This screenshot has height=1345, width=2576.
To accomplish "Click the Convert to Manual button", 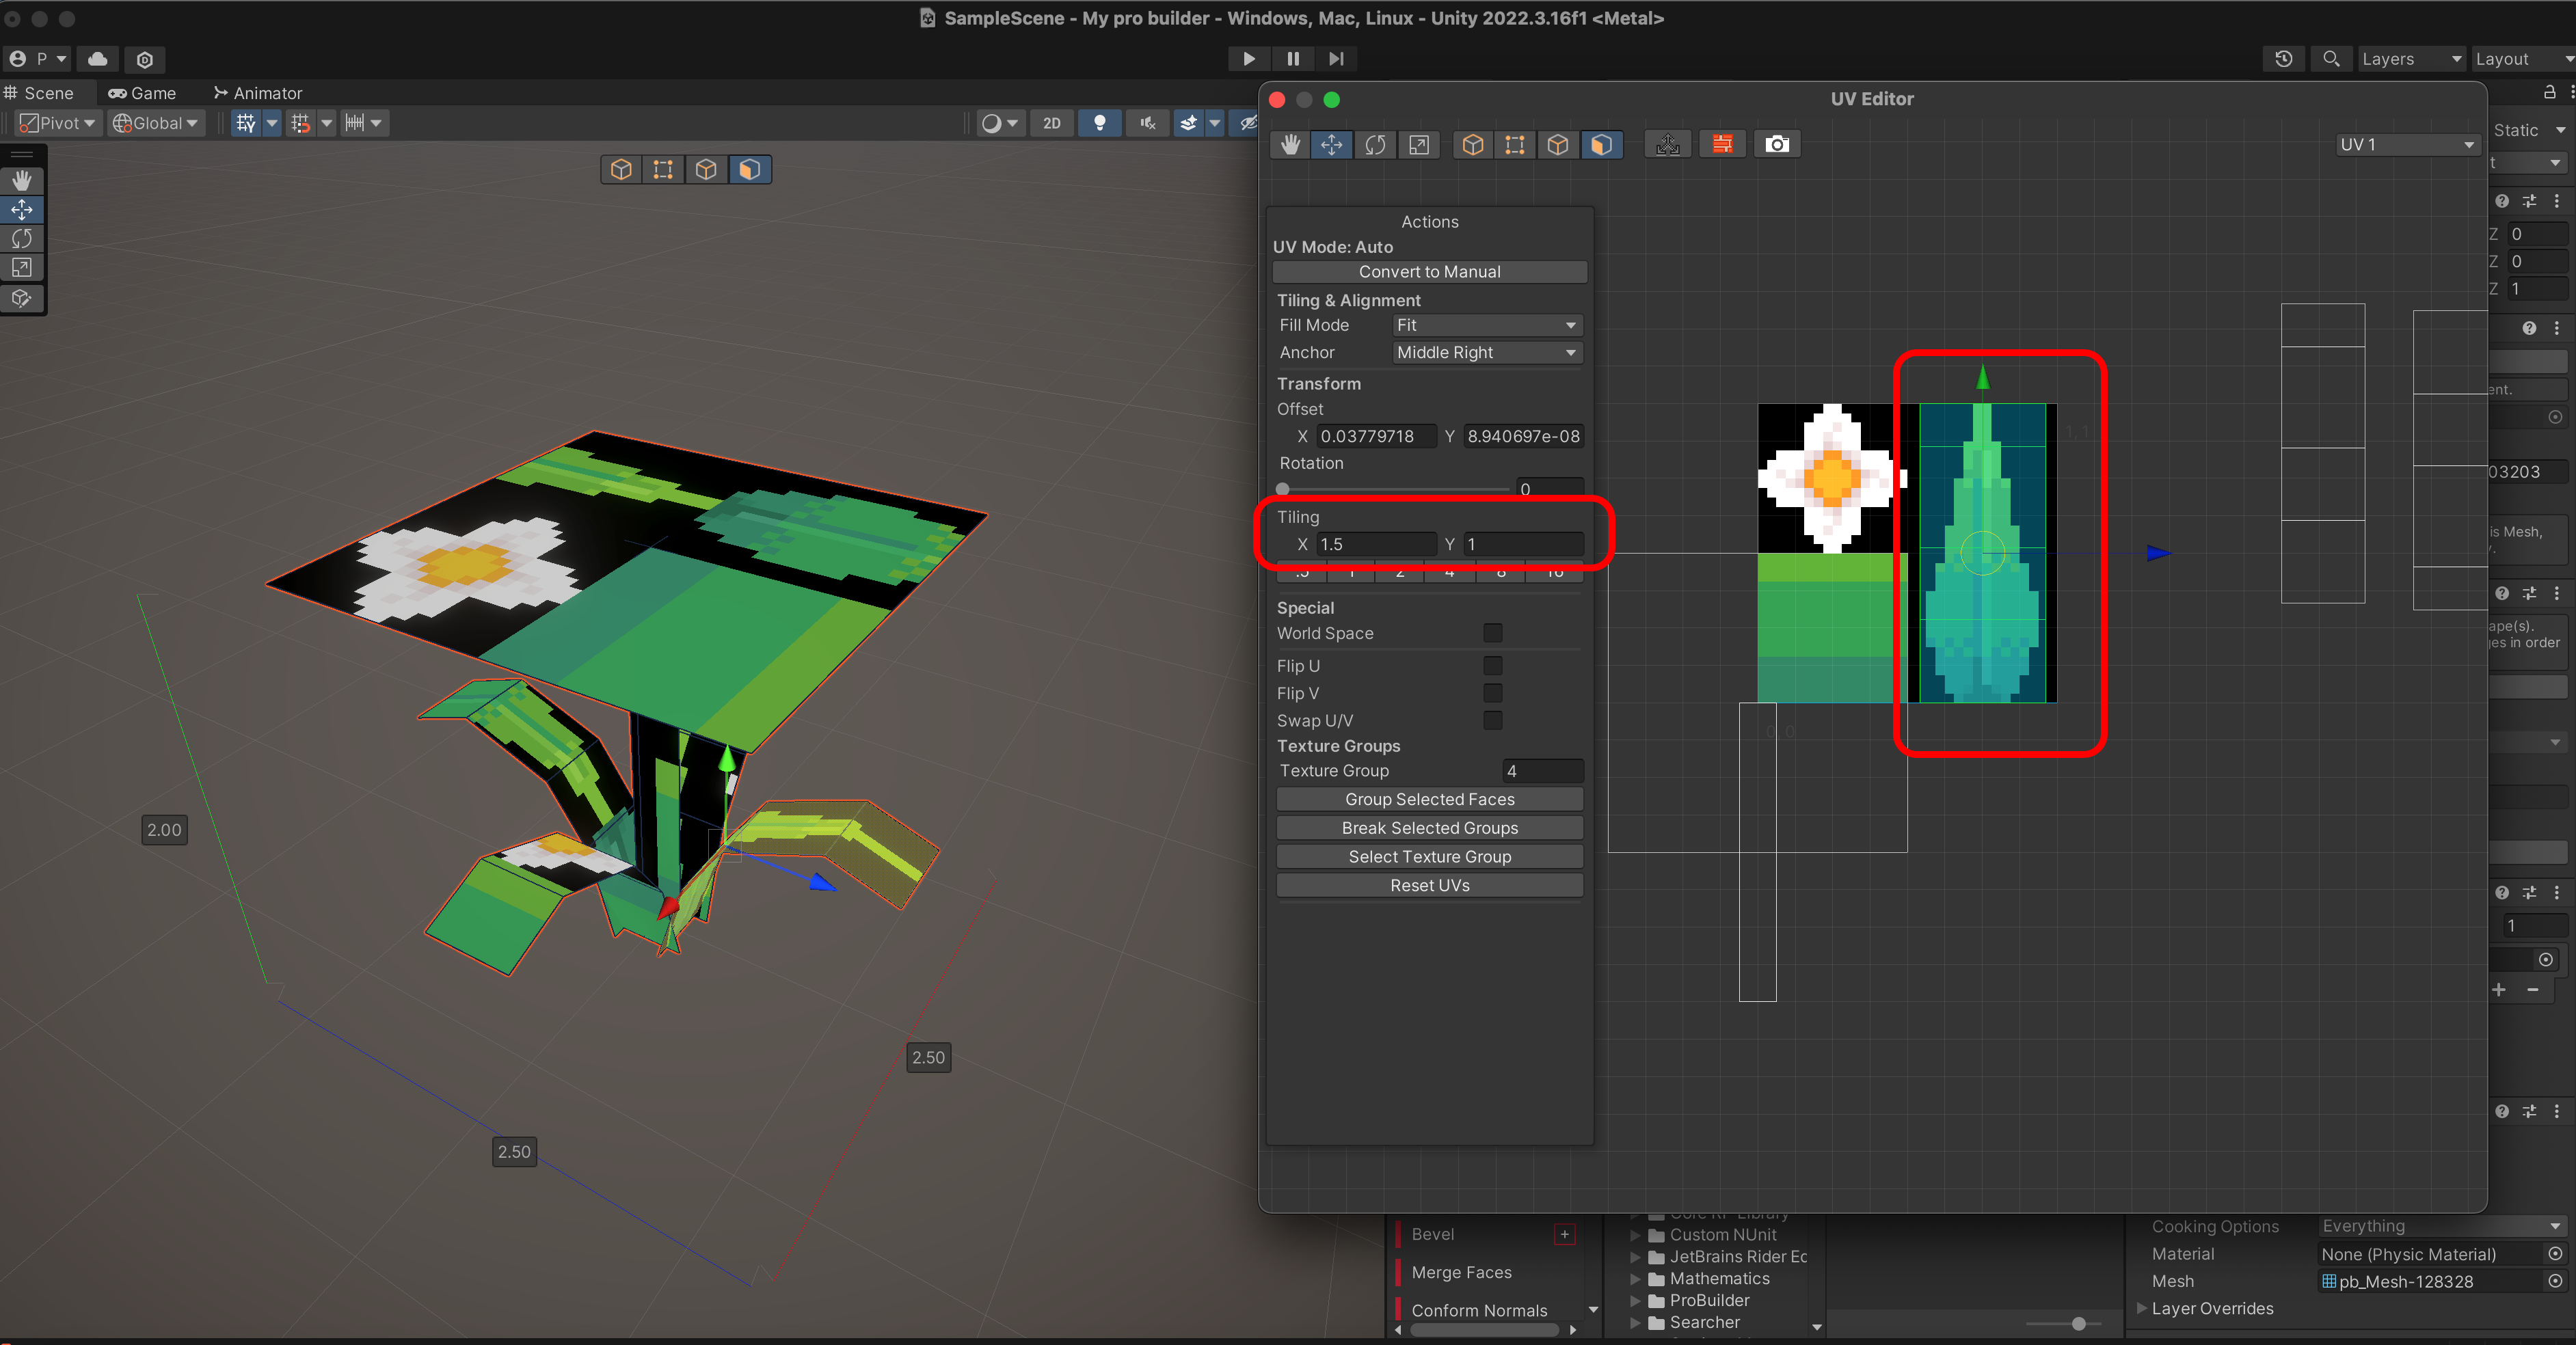I will pyautogui.click(x=1429, y=272).
